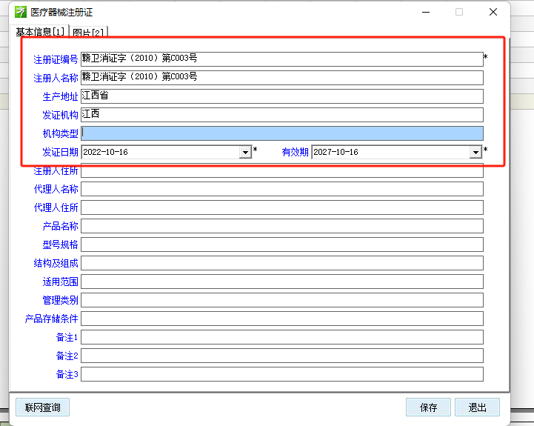Focus the 产品存储条件 field
The width and height of the screenshot is (534, 426).
pos(281,319)
